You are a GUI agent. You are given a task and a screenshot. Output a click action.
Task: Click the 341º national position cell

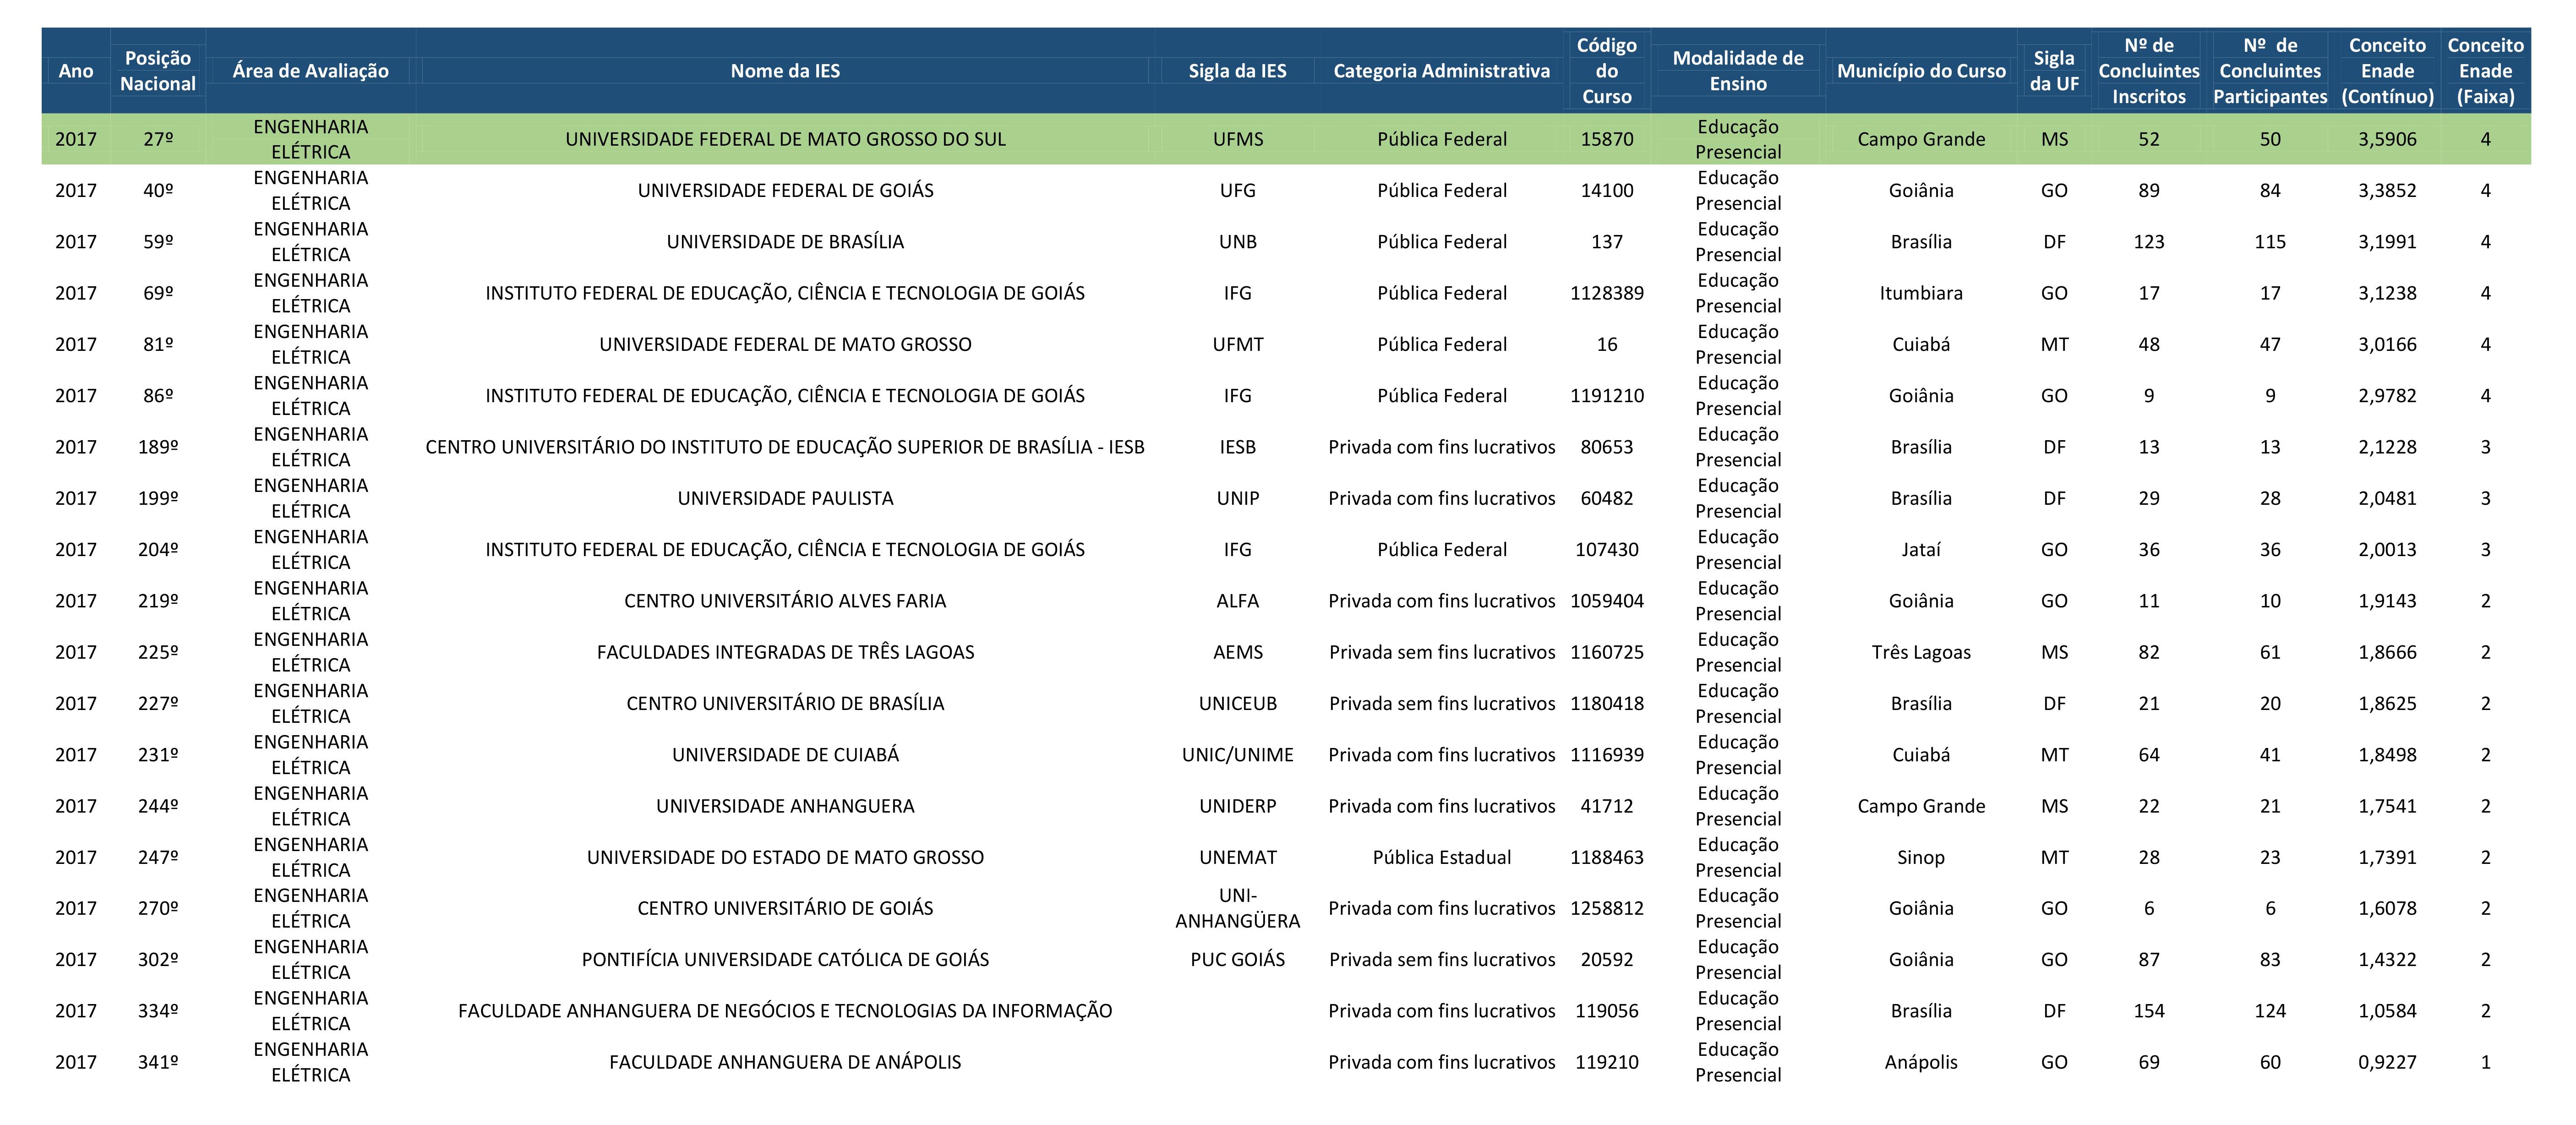(x=158, y=1062)
